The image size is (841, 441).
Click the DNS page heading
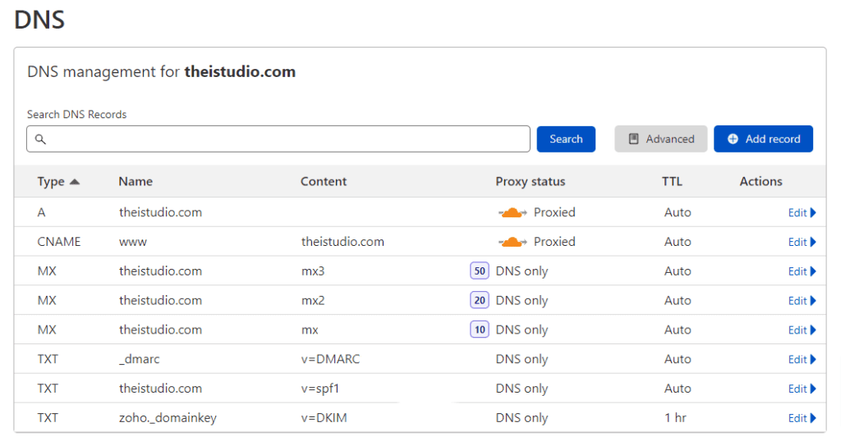coord(39,20)
